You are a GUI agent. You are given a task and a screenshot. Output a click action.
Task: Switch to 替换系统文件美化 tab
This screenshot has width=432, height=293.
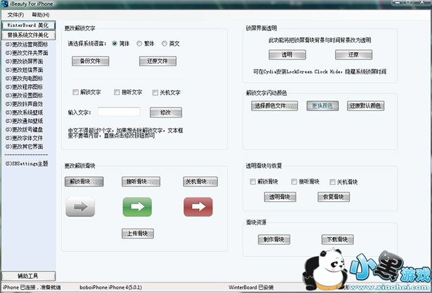tap(28, 35)
